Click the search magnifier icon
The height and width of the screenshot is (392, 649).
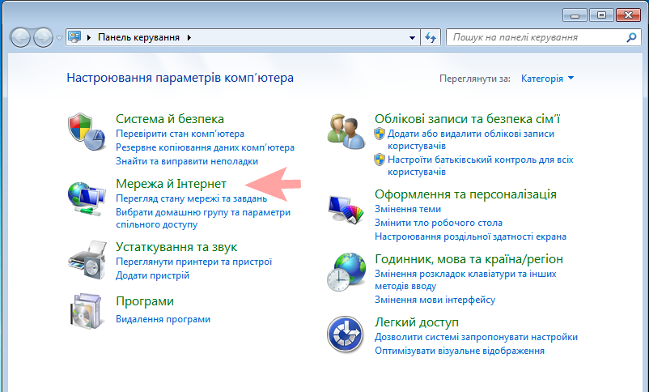631,37
